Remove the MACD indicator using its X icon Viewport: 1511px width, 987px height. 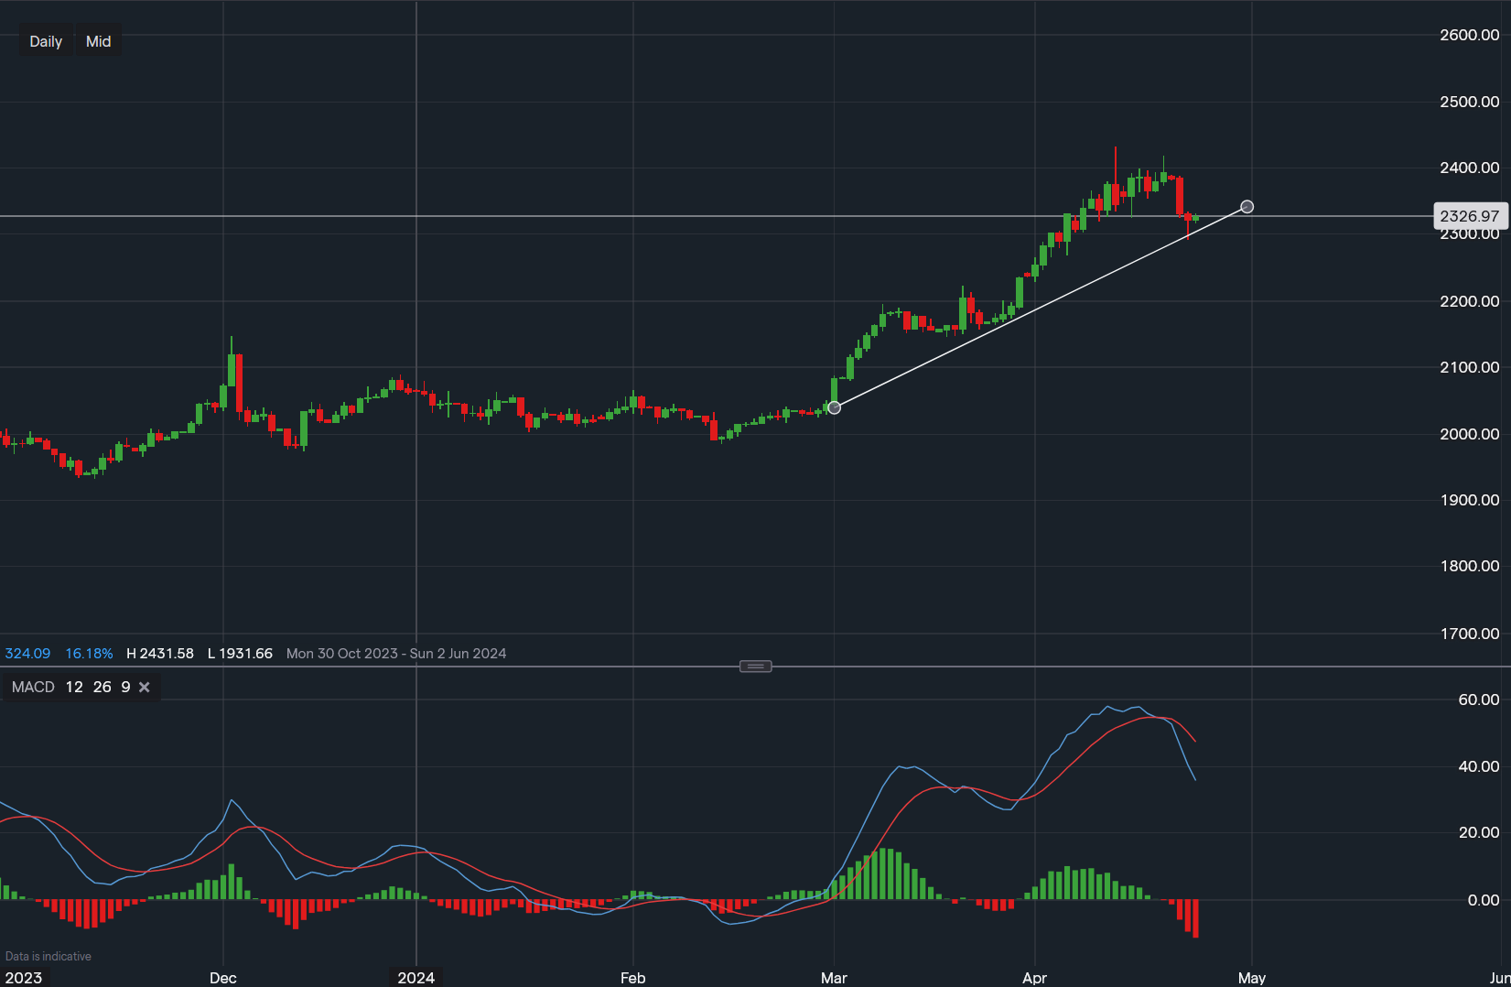(144, 687)
